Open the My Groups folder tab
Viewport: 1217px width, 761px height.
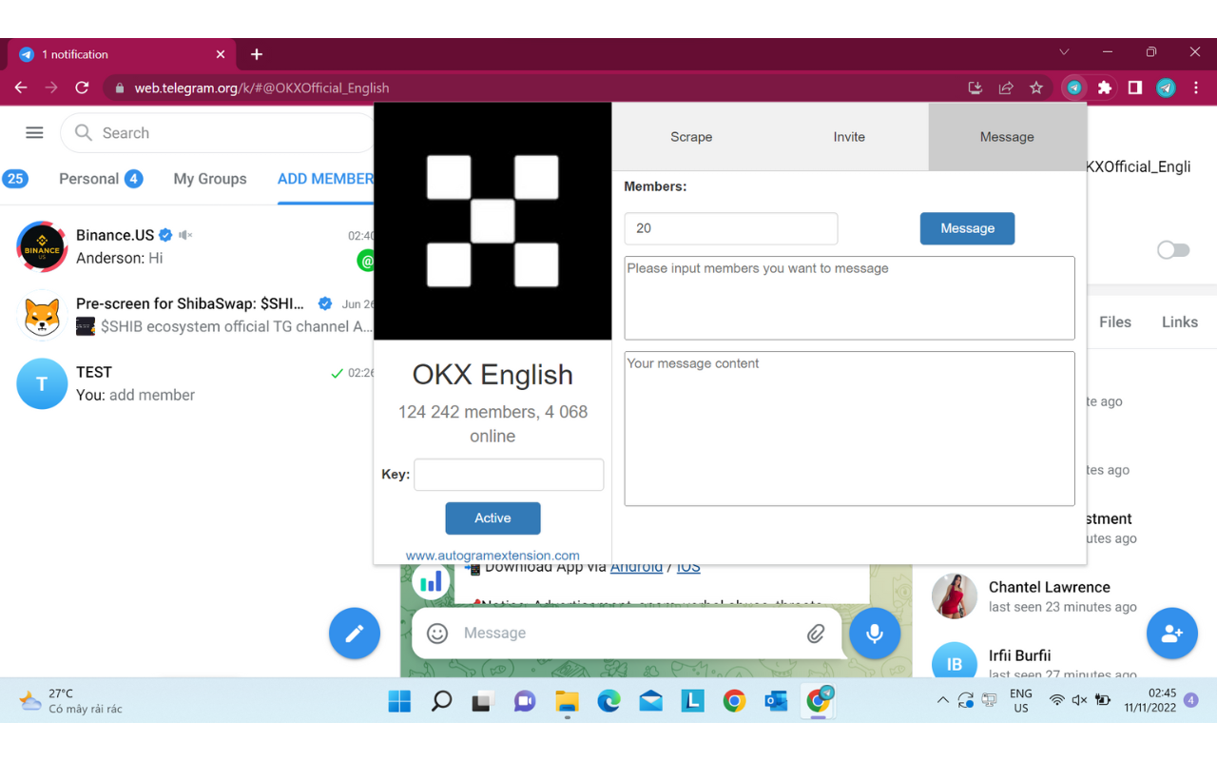(210, 179)
